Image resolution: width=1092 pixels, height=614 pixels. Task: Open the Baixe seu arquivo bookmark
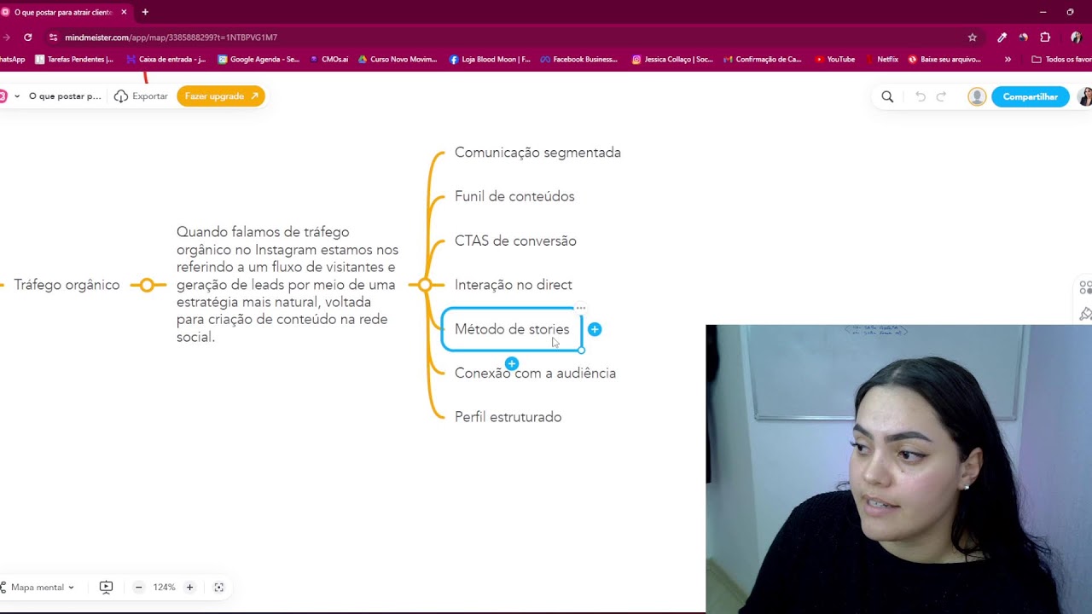point(944,60)
